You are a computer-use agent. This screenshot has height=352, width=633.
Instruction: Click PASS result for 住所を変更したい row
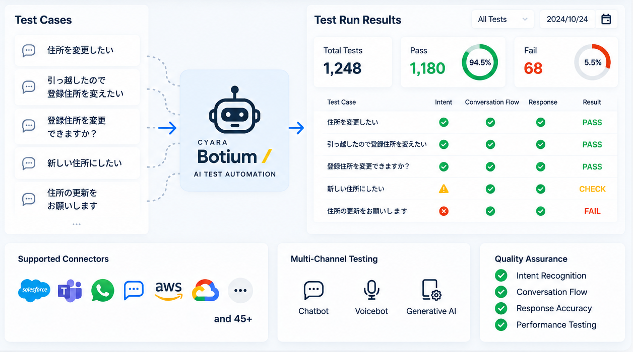coord(592,122)
